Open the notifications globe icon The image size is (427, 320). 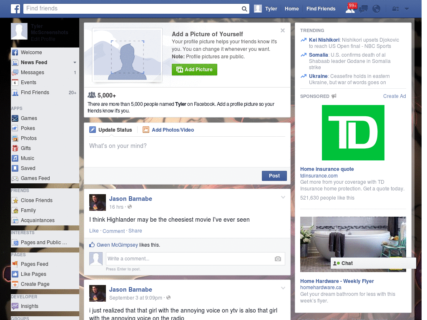[x=377, y=9]
